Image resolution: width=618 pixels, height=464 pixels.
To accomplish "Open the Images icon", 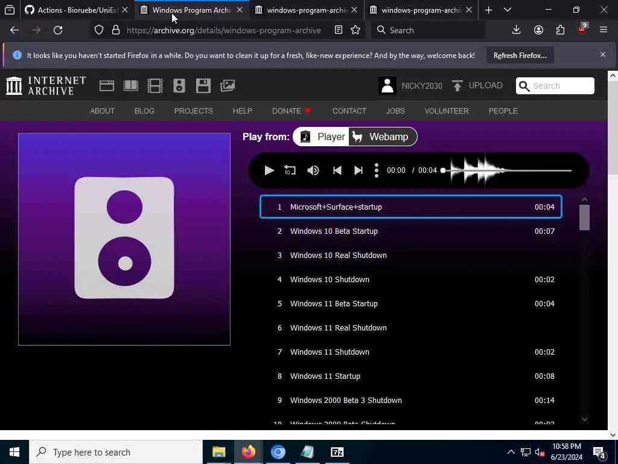I will (x=228, y=86).
